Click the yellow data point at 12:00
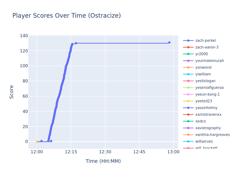Viewport: 248px width, 177px height. point(37,142)
